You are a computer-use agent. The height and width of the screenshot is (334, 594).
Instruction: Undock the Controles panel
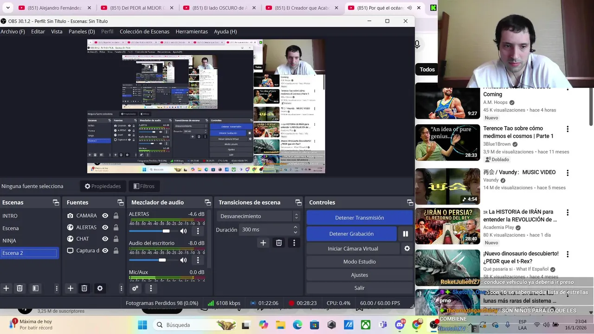tap(410, 203)
